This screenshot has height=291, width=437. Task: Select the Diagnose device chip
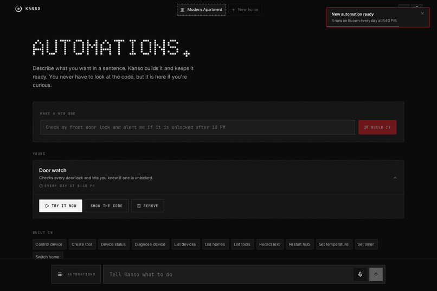point(150,244)
